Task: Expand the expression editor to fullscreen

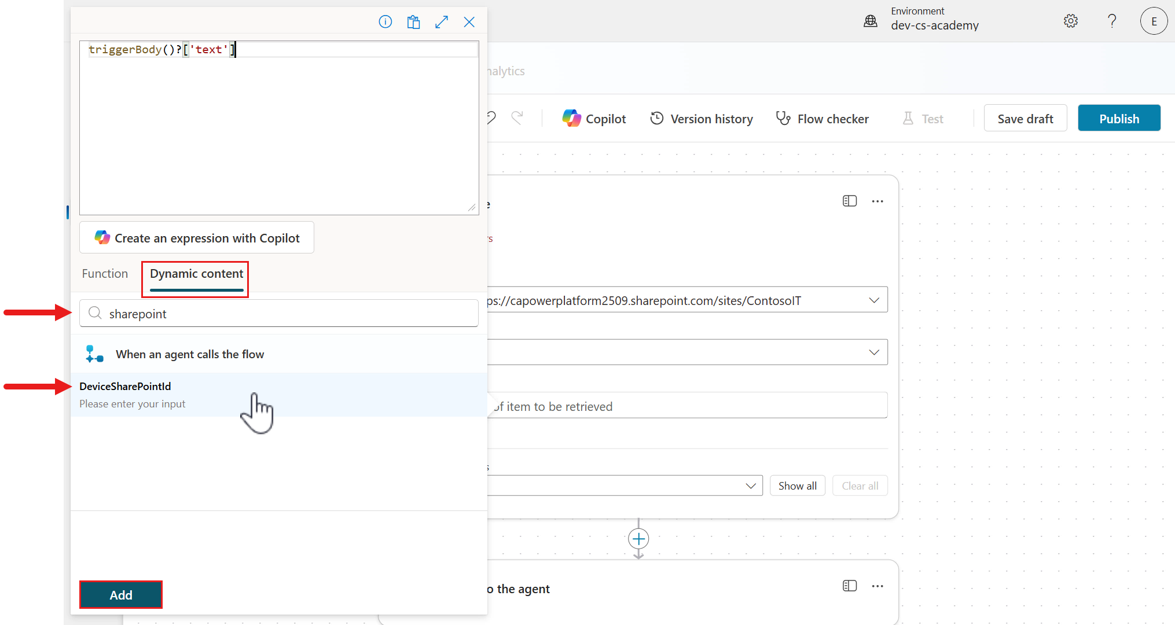Action: tap(441, 21)
